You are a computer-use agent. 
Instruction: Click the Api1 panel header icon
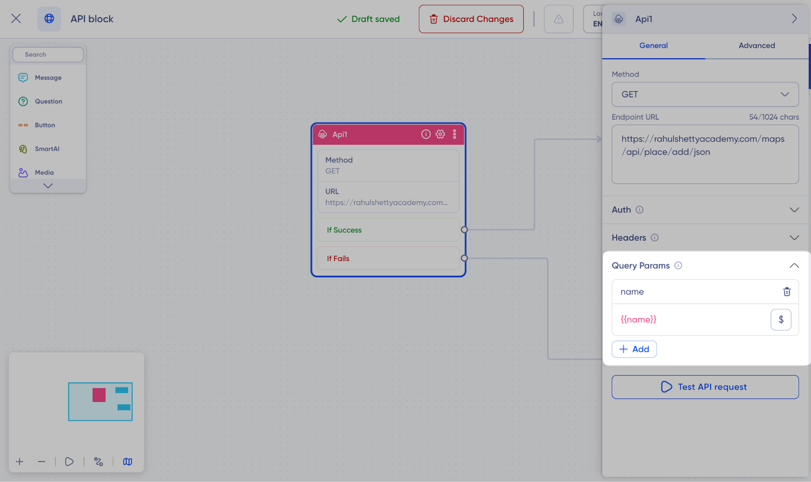[619, 19]
